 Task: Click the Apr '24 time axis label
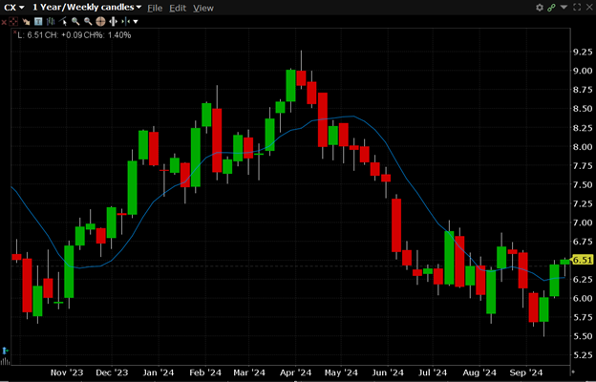(x=295, y=372)
